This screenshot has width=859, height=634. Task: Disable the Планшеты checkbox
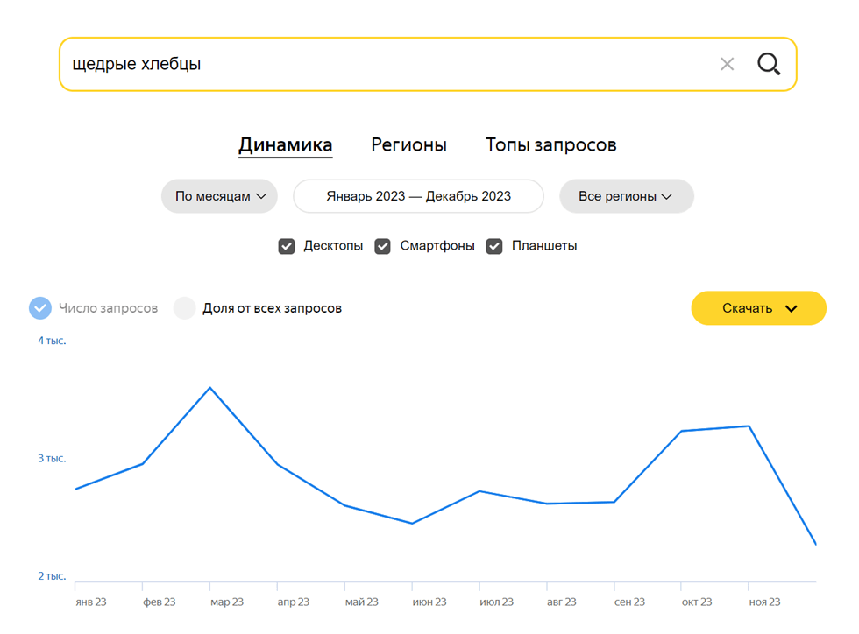(x=494, y=246)
